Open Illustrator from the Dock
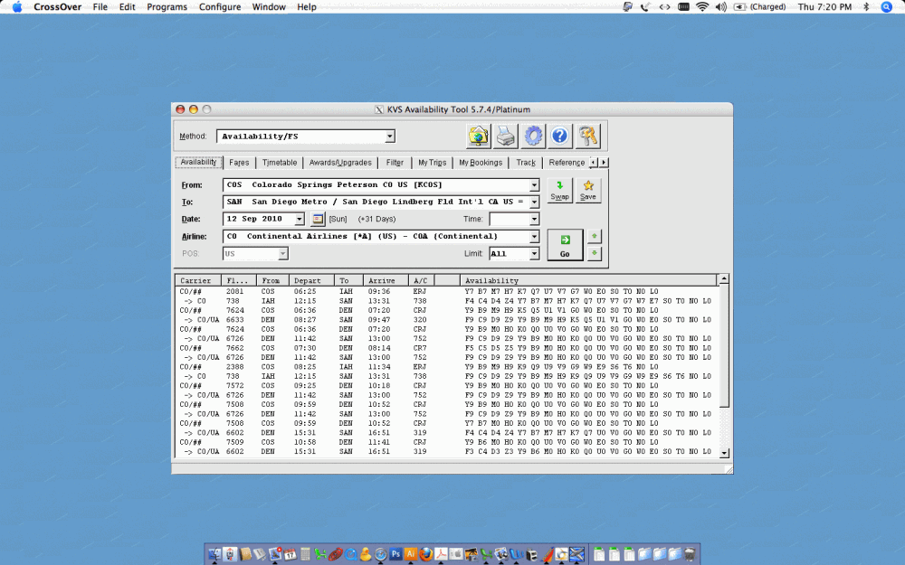 (410, 554)
